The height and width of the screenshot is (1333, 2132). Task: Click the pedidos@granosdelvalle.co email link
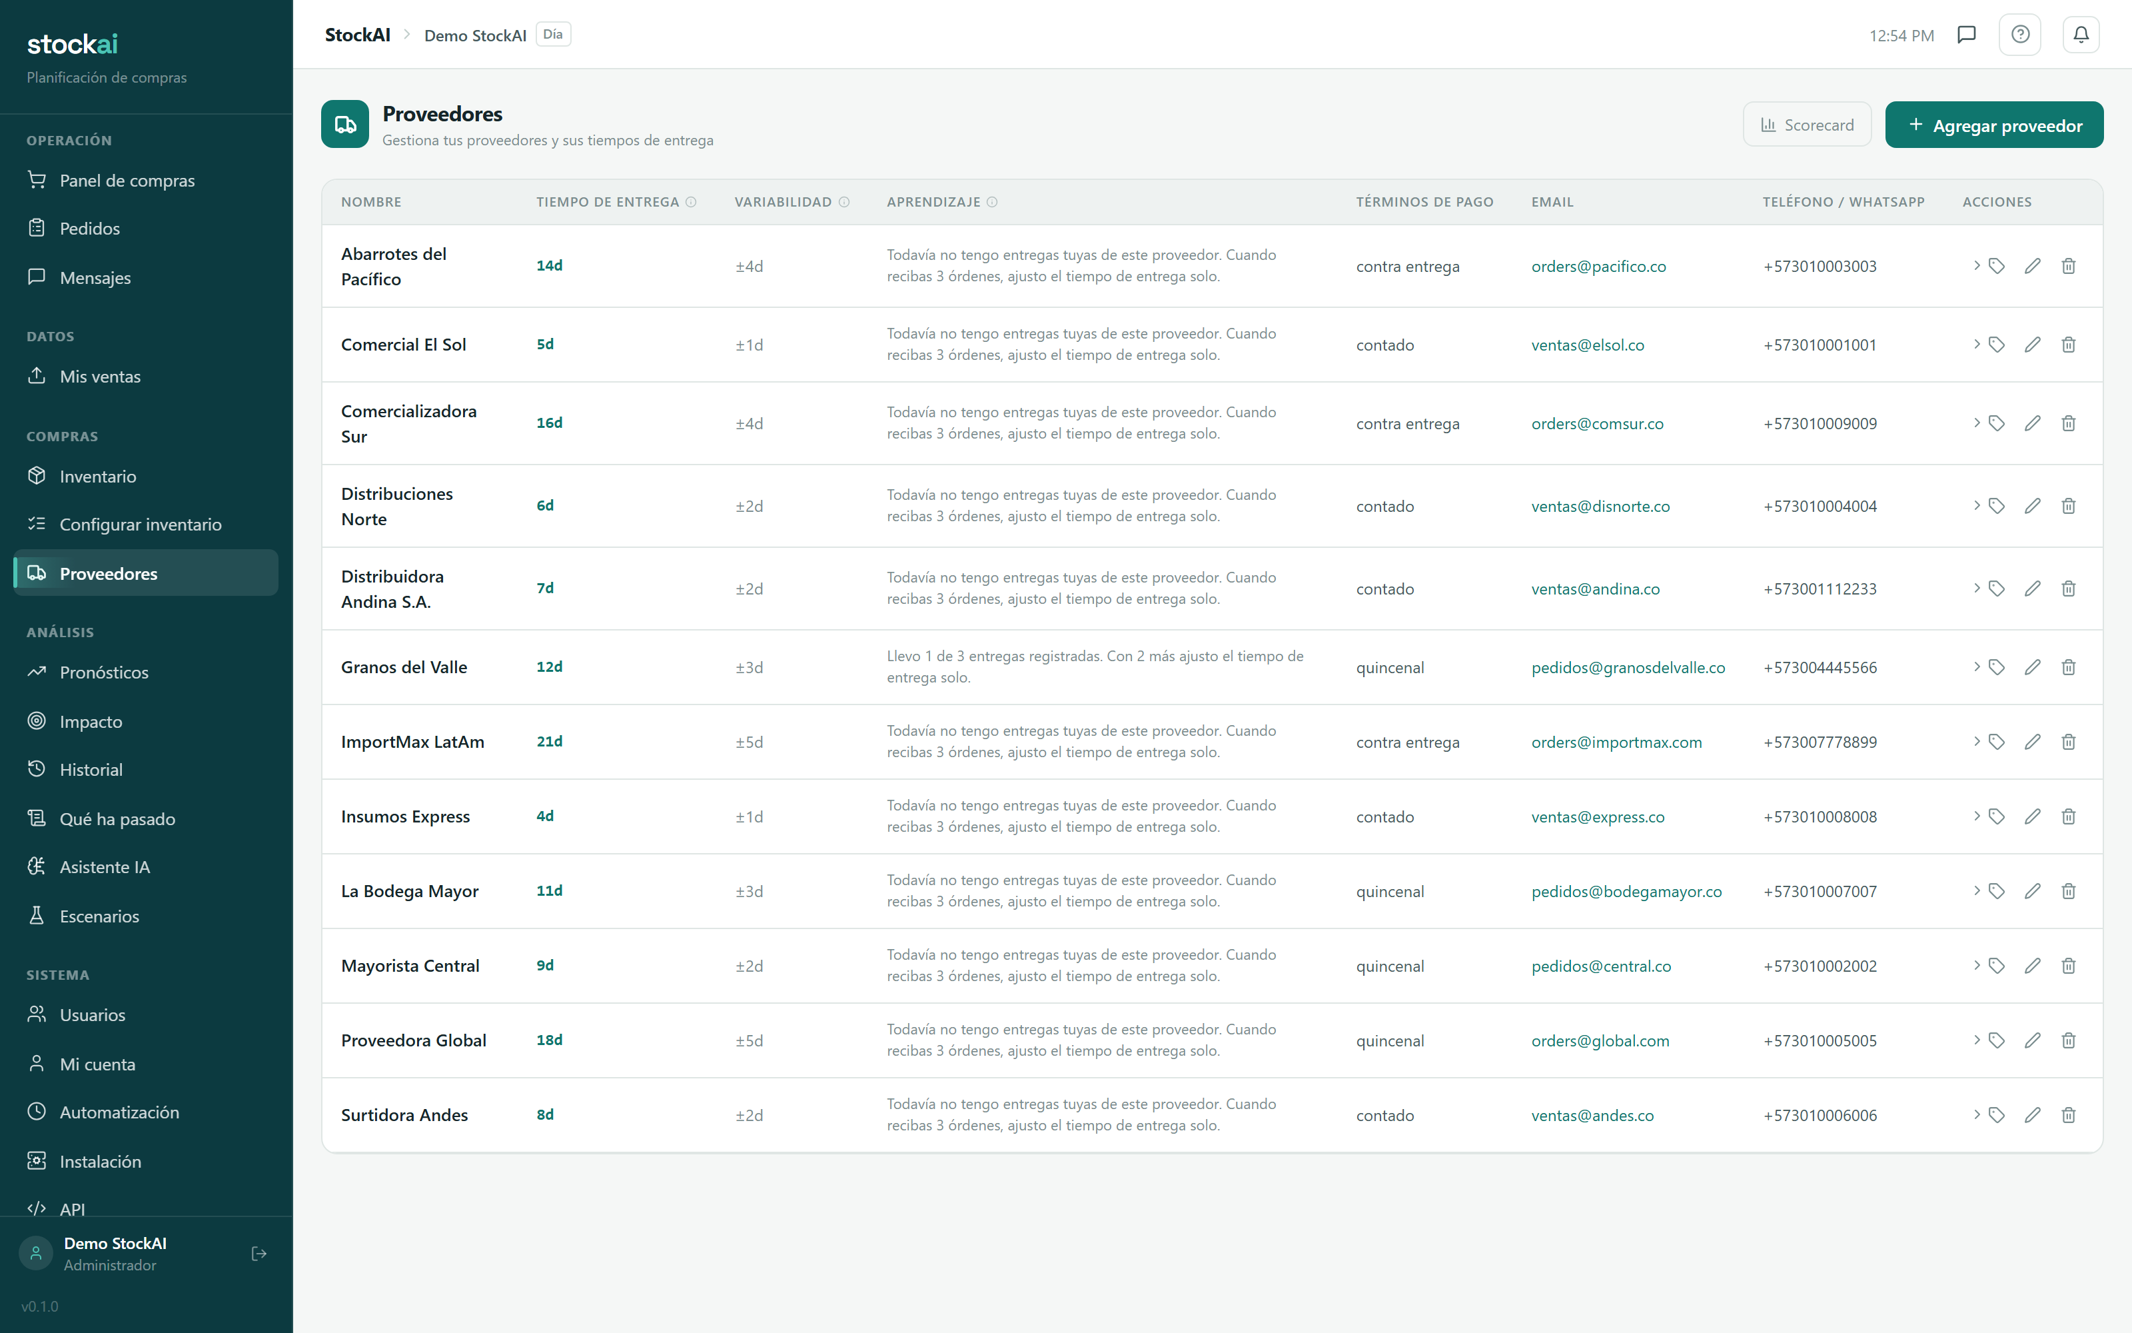point(1628,667)
